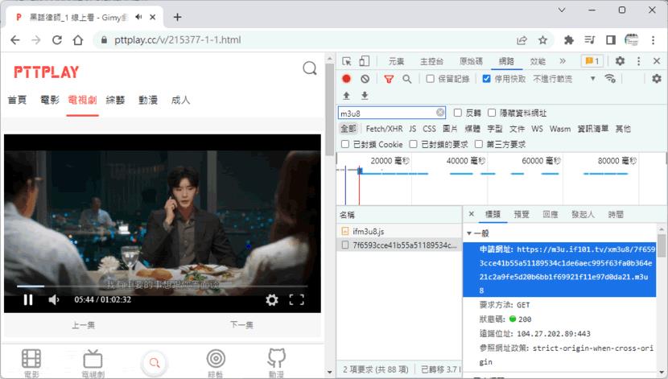Check the 第三方要求 checkbox
The width and height of the screenshot is (668, 379).
[479, 144]
